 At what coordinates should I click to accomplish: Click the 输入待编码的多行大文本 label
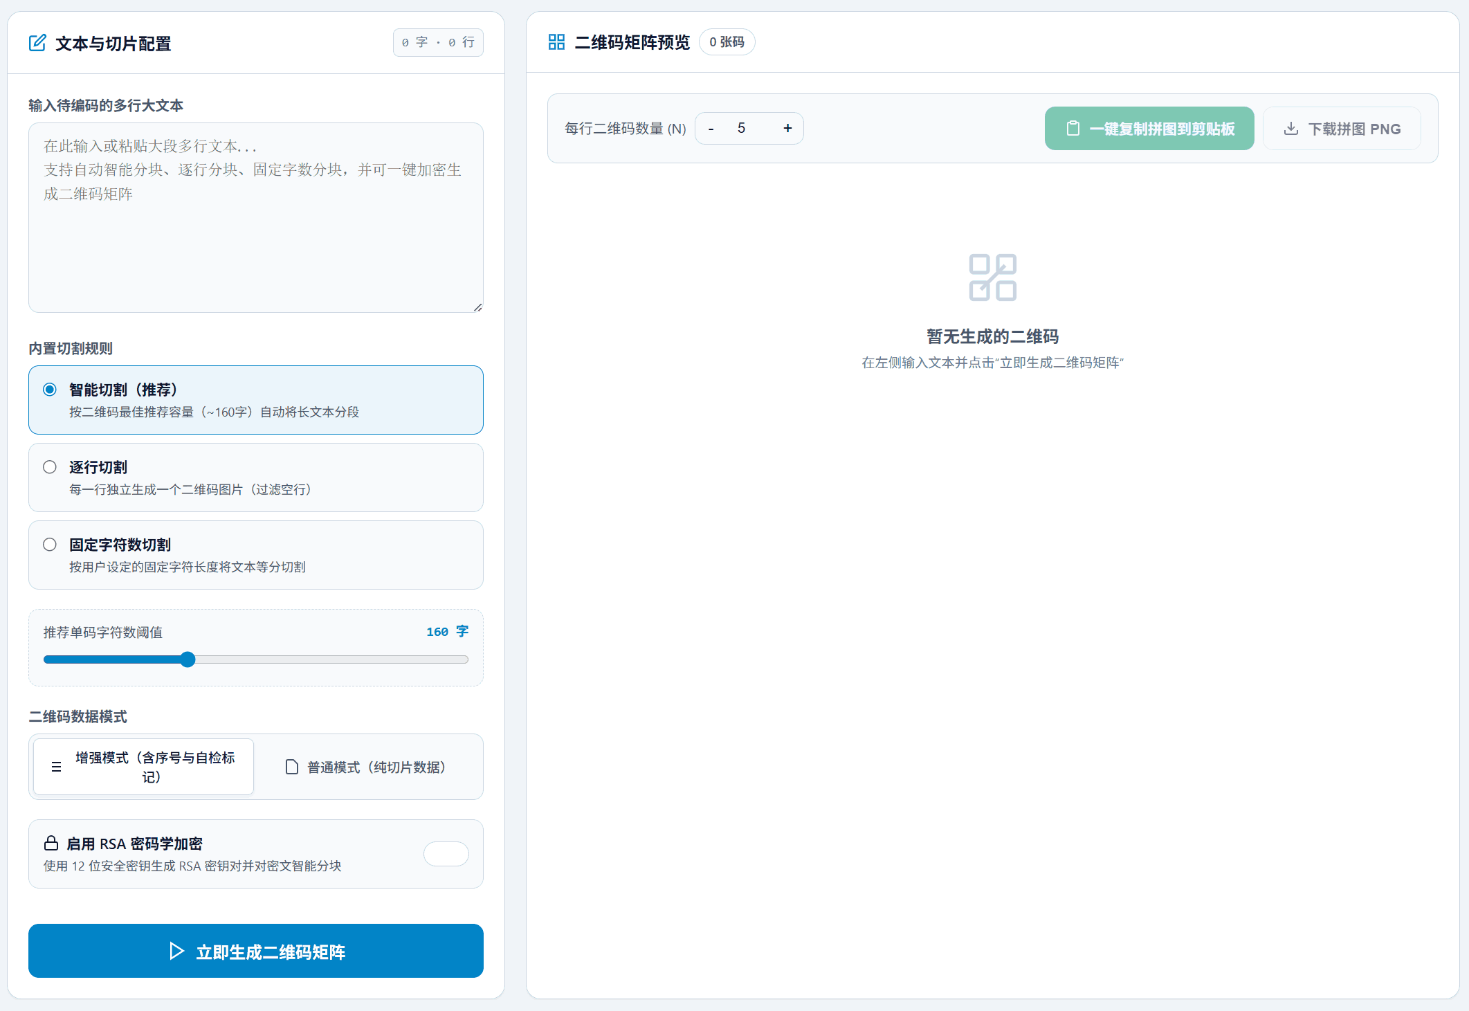pyautogui.click(x=106, y=105)
